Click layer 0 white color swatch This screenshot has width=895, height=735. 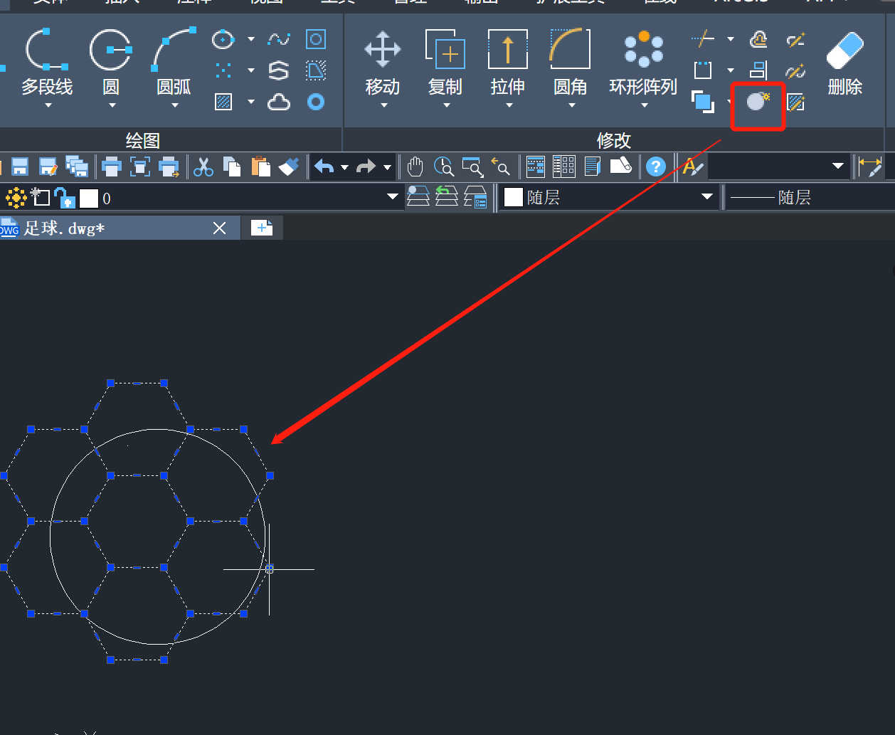(x=88, y=197)
